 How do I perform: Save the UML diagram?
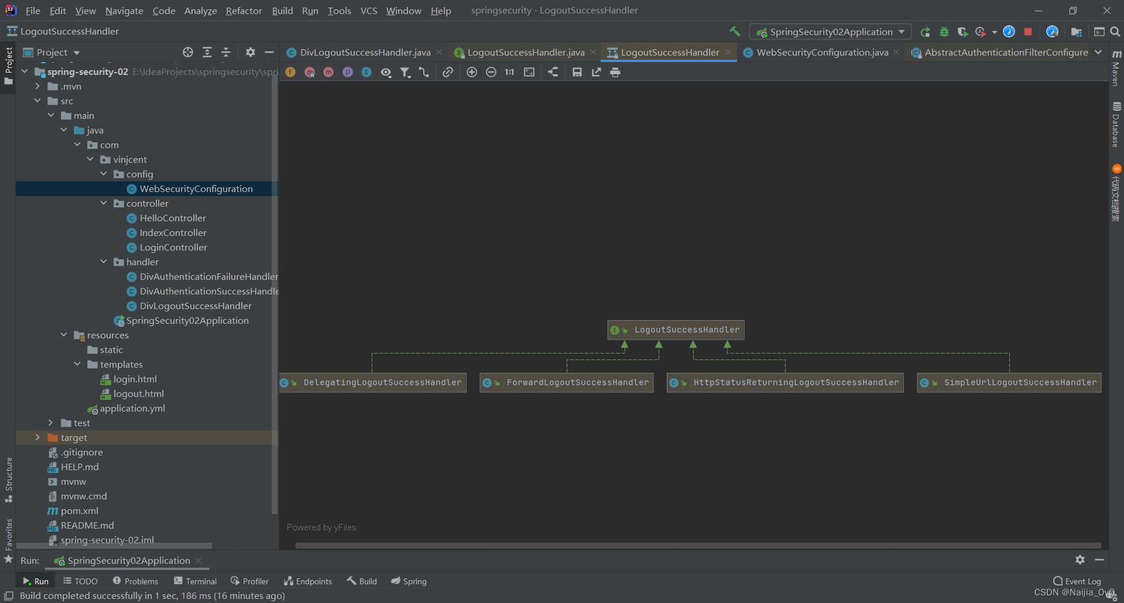click(577, 72)
